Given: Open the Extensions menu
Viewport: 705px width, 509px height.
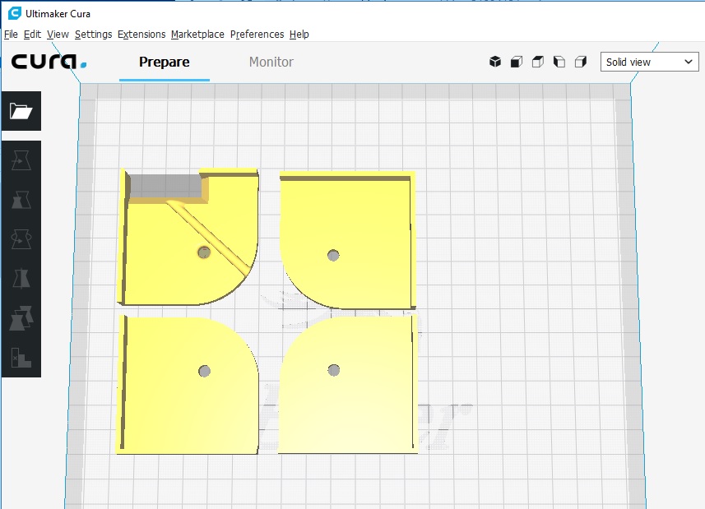Looking at the screenshot, I should click(141, 35).
